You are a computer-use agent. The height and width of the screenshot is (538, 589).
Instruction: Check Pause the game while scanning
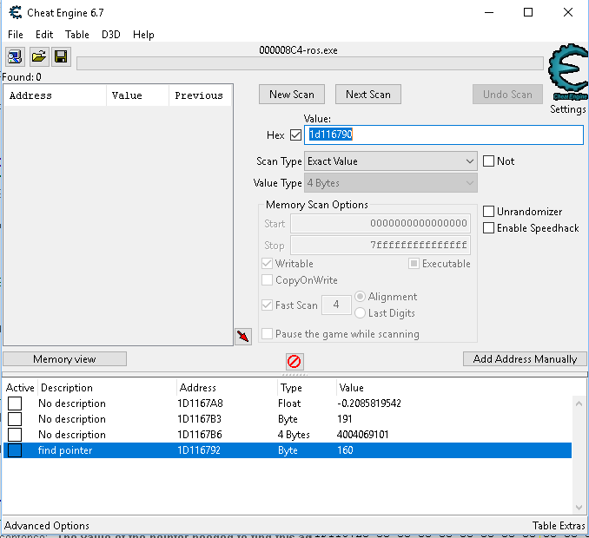(267, 333)
